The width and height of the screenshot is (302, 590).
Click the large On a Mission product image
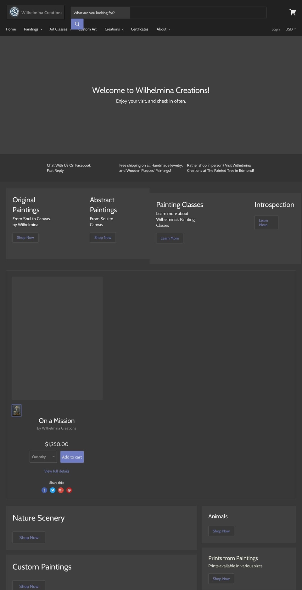[57, 338]
